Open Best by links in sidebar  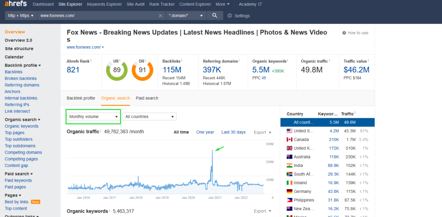click(17, 202)
